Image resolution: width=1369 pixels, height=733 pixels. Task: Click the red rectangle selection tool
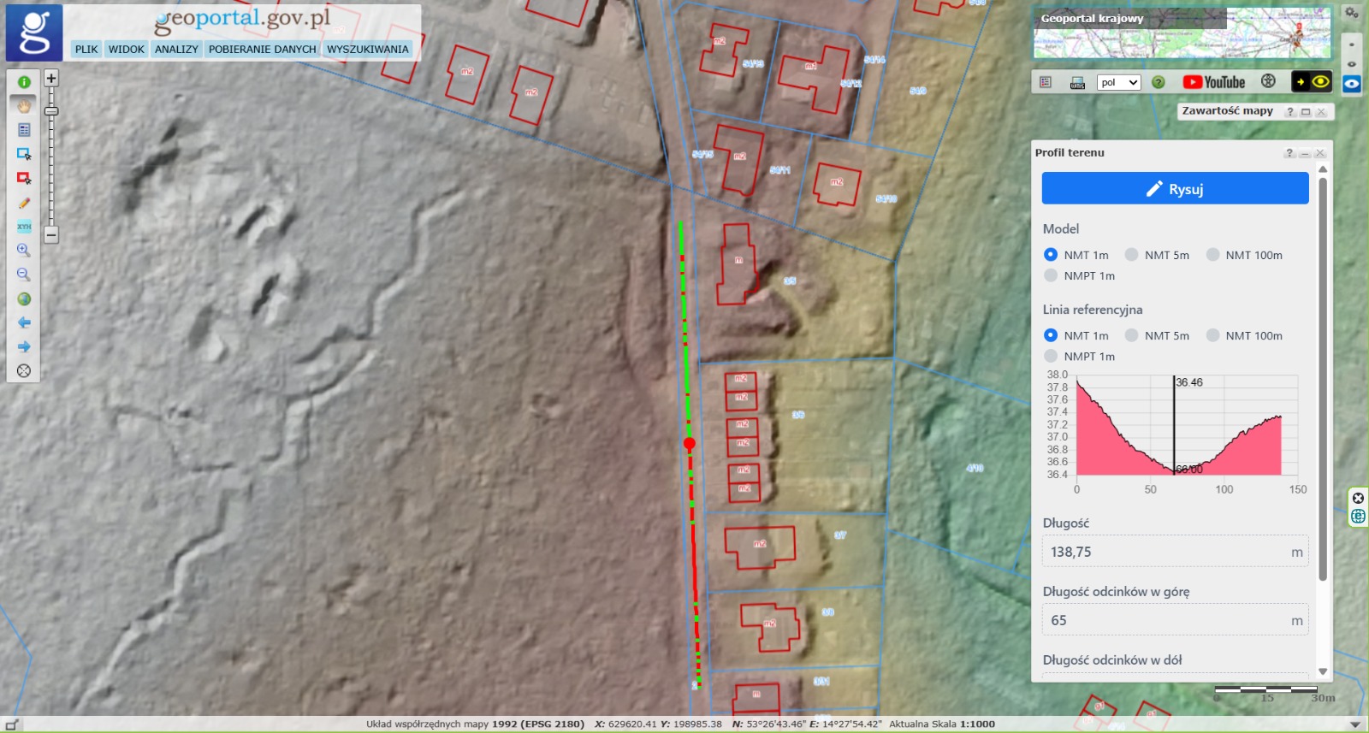click(x=24, y=178)
